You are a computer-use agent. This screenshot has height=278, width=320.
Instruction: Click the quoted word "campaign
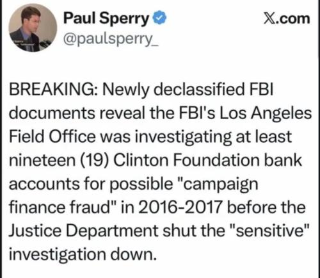point(218,184)
